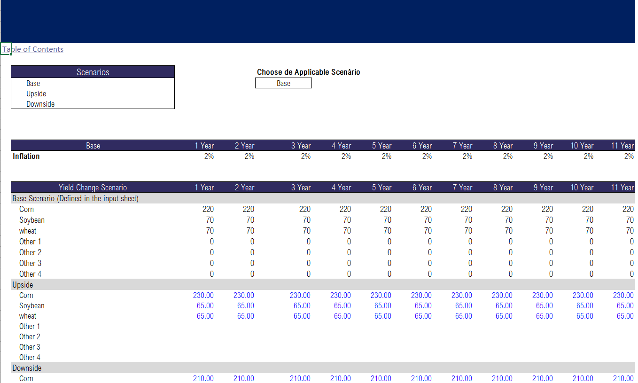Screen dimensions: 638x383
Task: Select Other 1 label under Base Scenario
Action: tap(30, 242)
